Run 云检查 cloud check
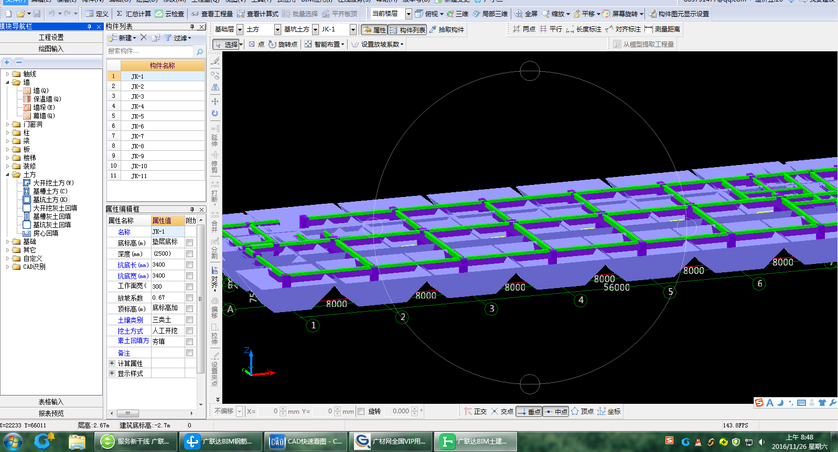This screenshot has width=838, height=452. [x=169, y=14]
